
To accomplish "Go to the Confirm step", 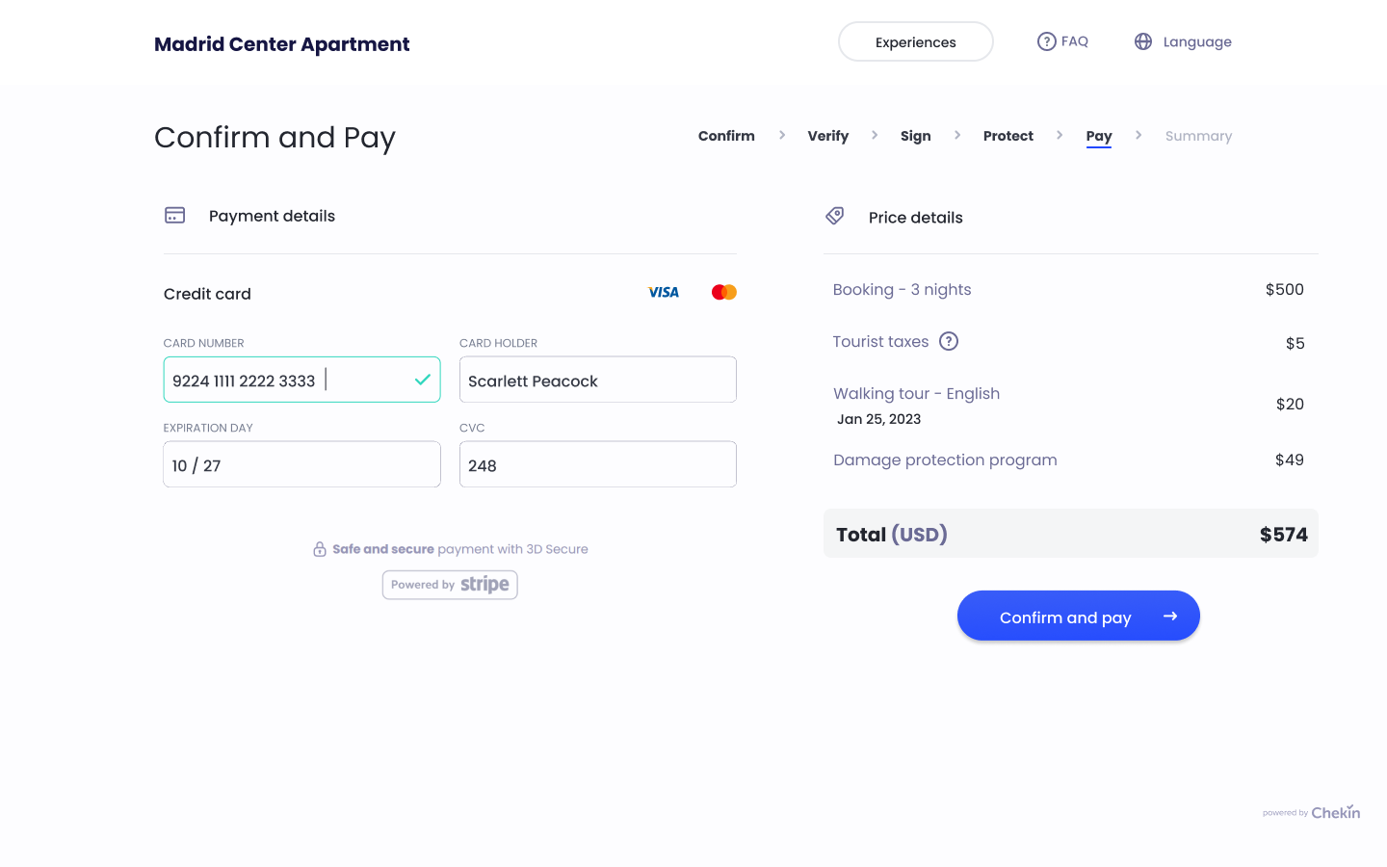I will pyautogui.click(x=726, y=136).
